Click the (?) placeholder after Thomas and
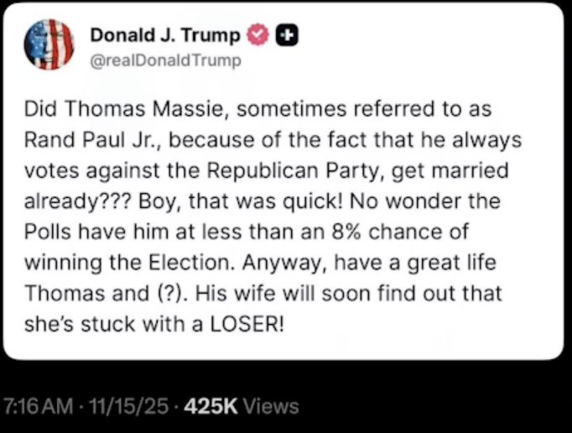This screenshot has height=433, width=572. [x=155, y=291]
